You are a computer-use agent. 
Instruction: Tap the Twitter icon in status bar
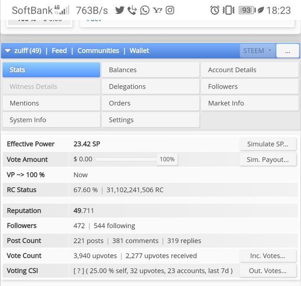click(x=120, y=10)
